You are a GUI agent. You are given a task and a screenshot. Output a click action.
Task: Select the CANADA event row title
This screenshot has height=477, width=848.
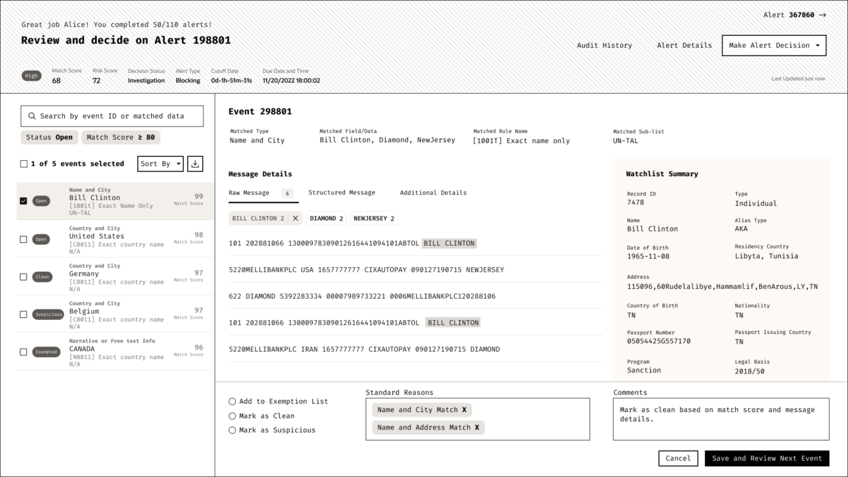[x=82, y=348]
